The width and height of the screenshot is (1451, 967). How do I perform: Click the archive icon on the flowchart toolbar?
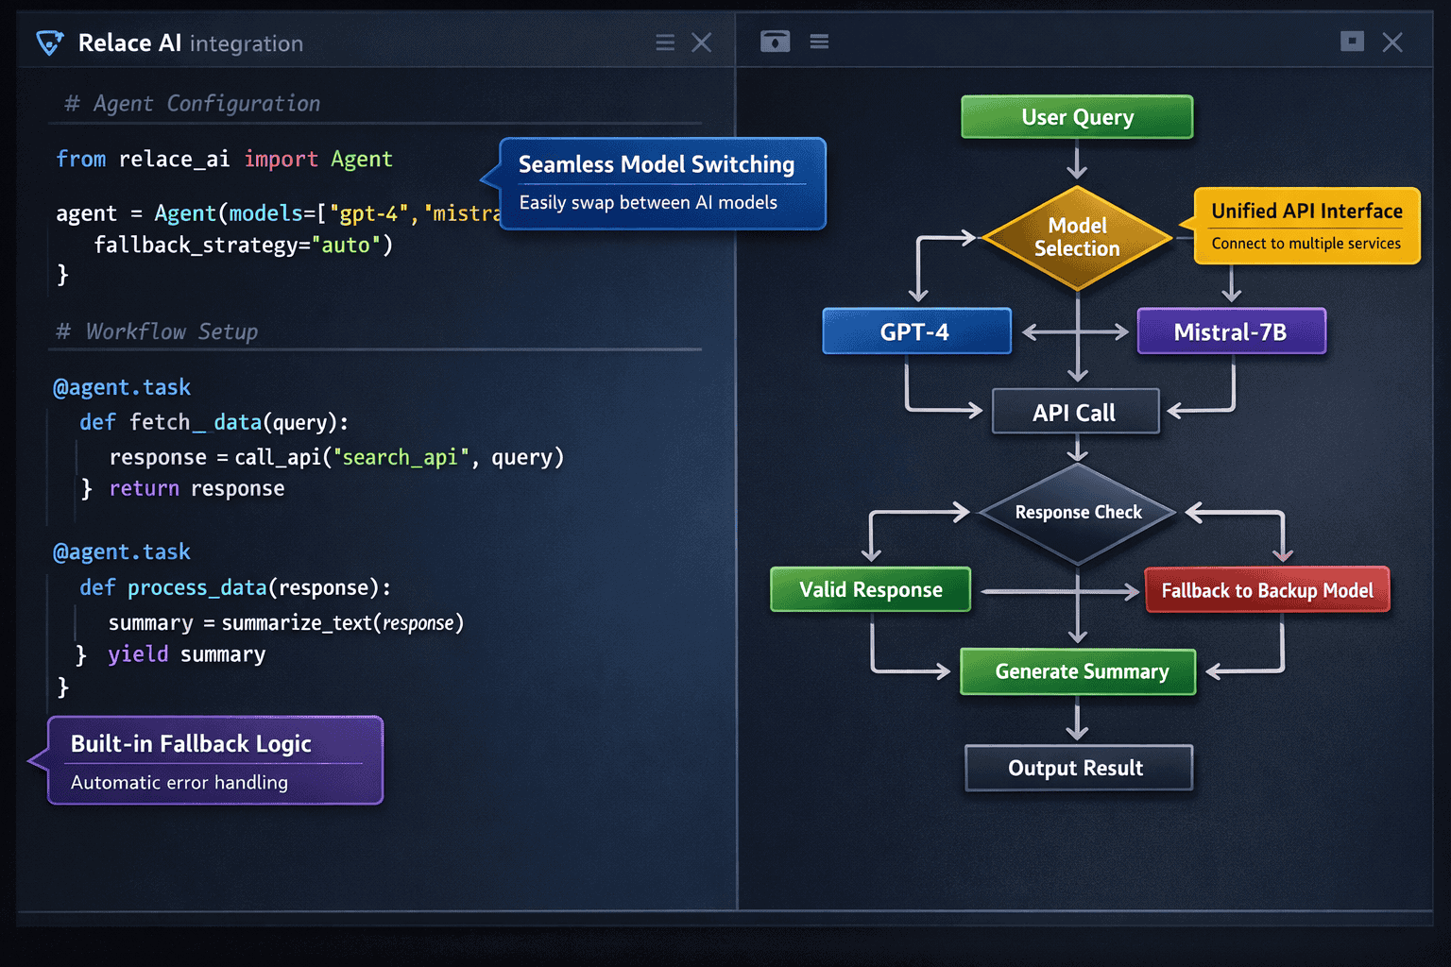775,41
